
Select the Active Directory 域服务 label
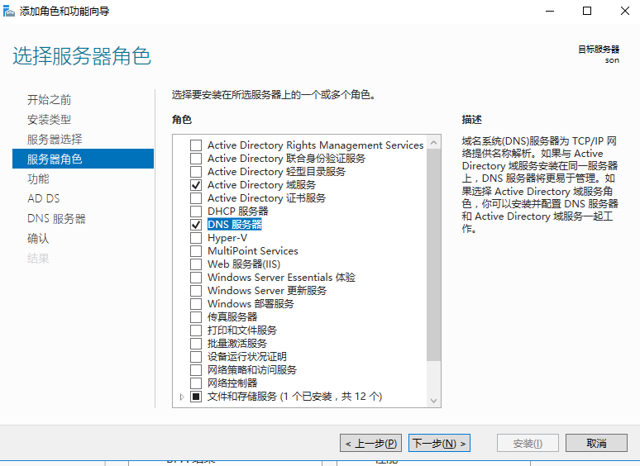(261, 185)
